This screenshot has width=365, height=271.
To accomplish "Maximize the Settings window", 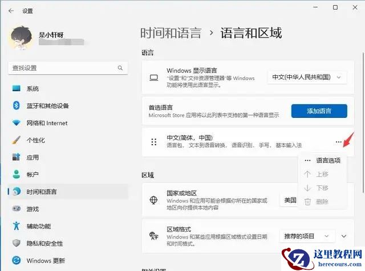I will (x=335, y=7).
